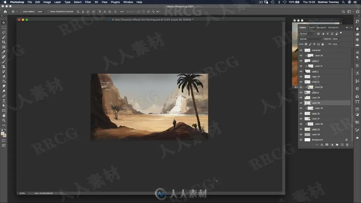Screen dimensions: 361x203
Task: Select the Move tool in the toolbox
Action: point(4,23)
